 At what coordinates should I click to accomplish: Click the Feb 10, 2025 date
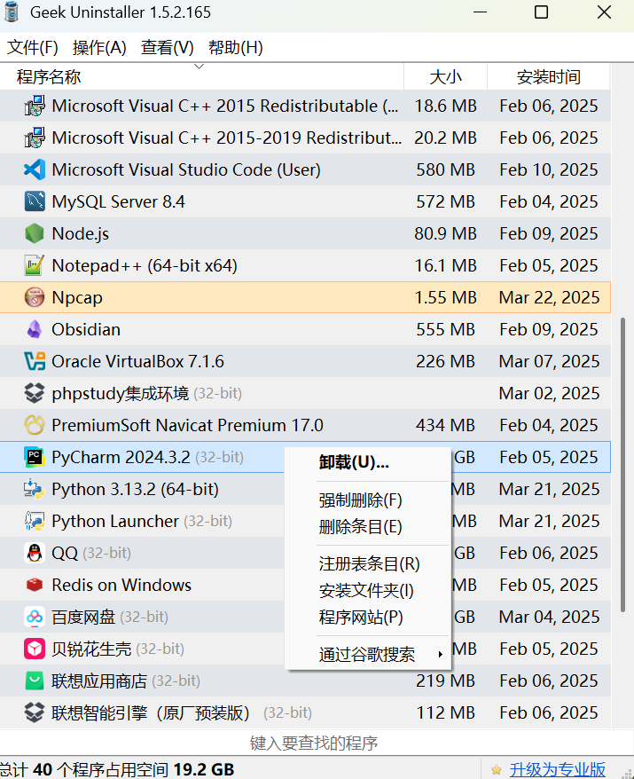click(x=549, y=170)
